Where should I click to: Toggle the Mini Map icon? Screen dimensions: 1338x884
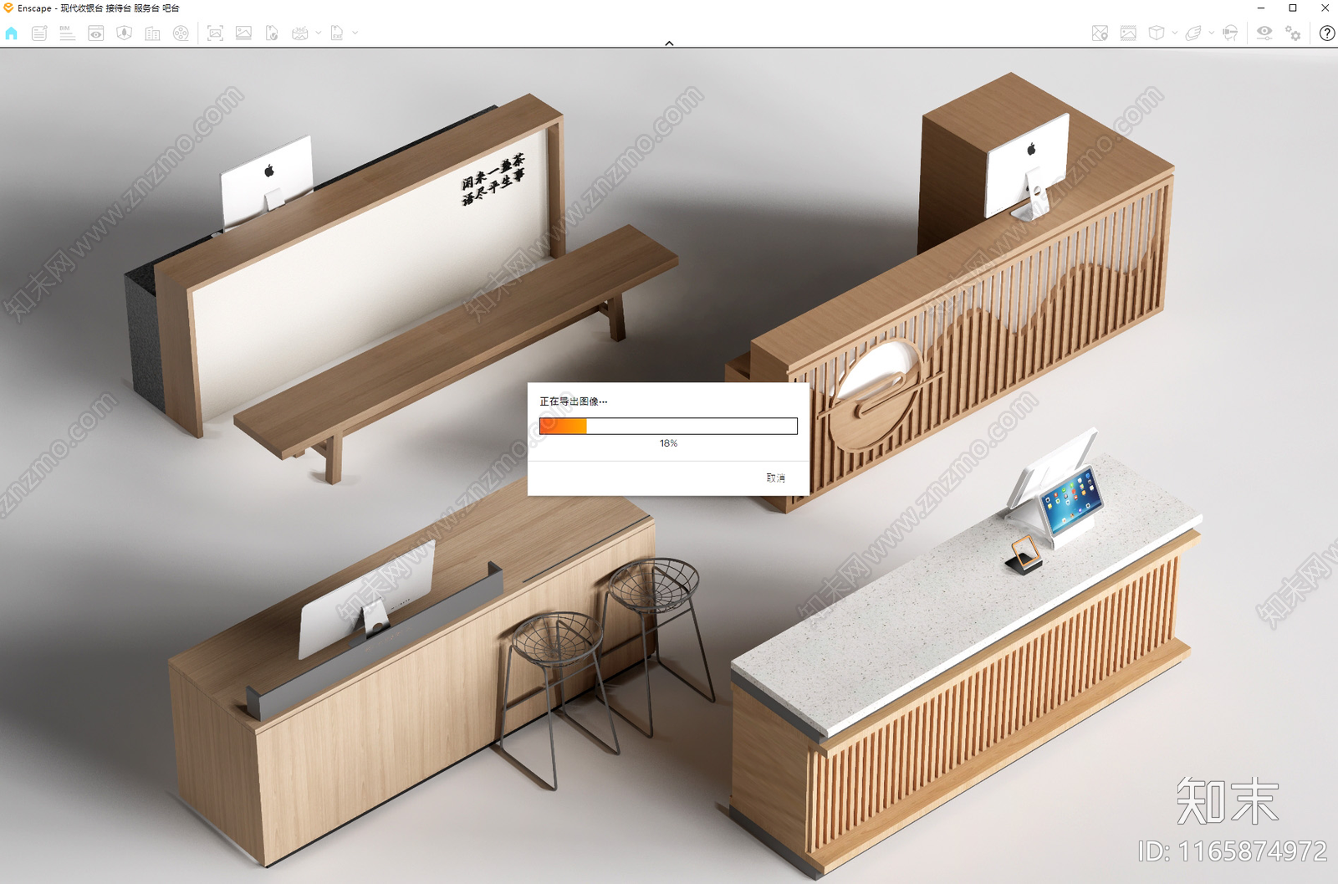click(x=1100, y=33)
